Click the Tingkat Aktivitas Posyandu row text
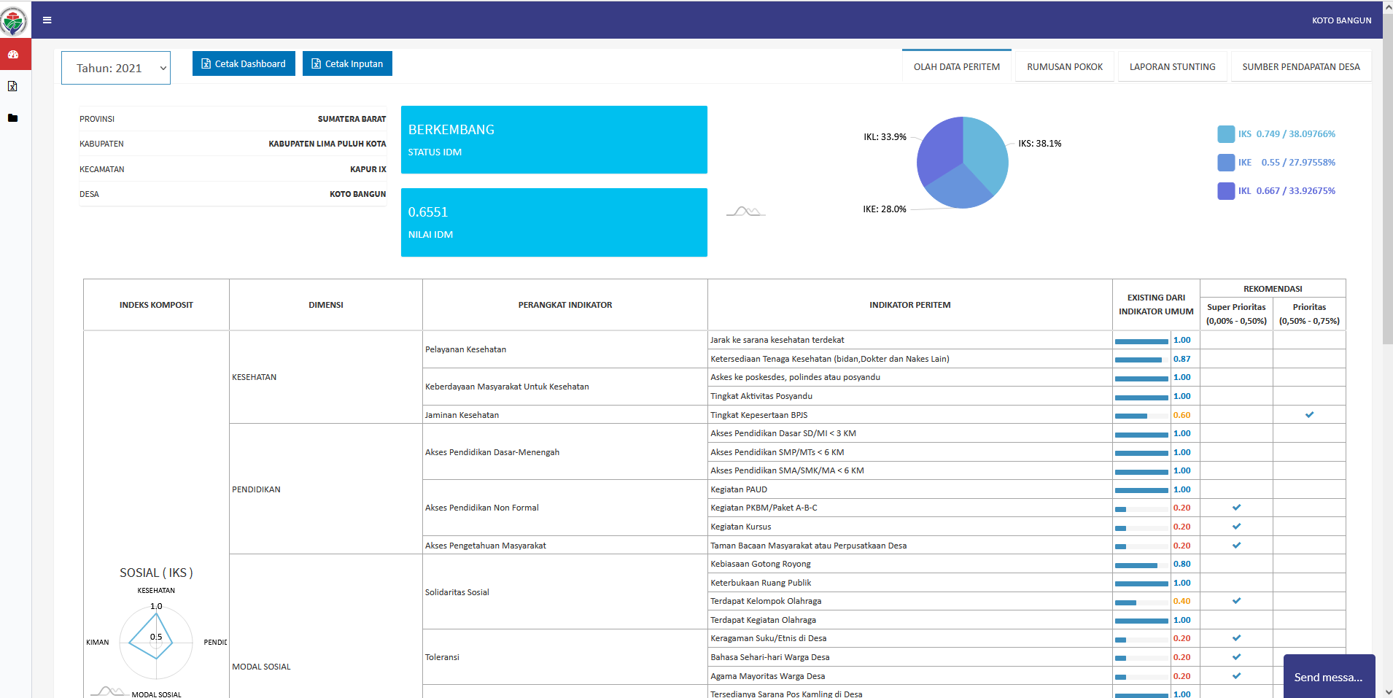This screenshot has width=1393, height=698. point(761,396)
